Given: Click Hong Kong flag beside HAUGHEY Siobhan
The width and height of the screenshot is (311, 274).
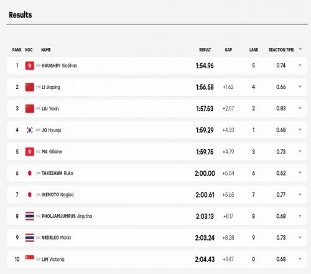Looking at the screenshot, I should click(30, 65).
